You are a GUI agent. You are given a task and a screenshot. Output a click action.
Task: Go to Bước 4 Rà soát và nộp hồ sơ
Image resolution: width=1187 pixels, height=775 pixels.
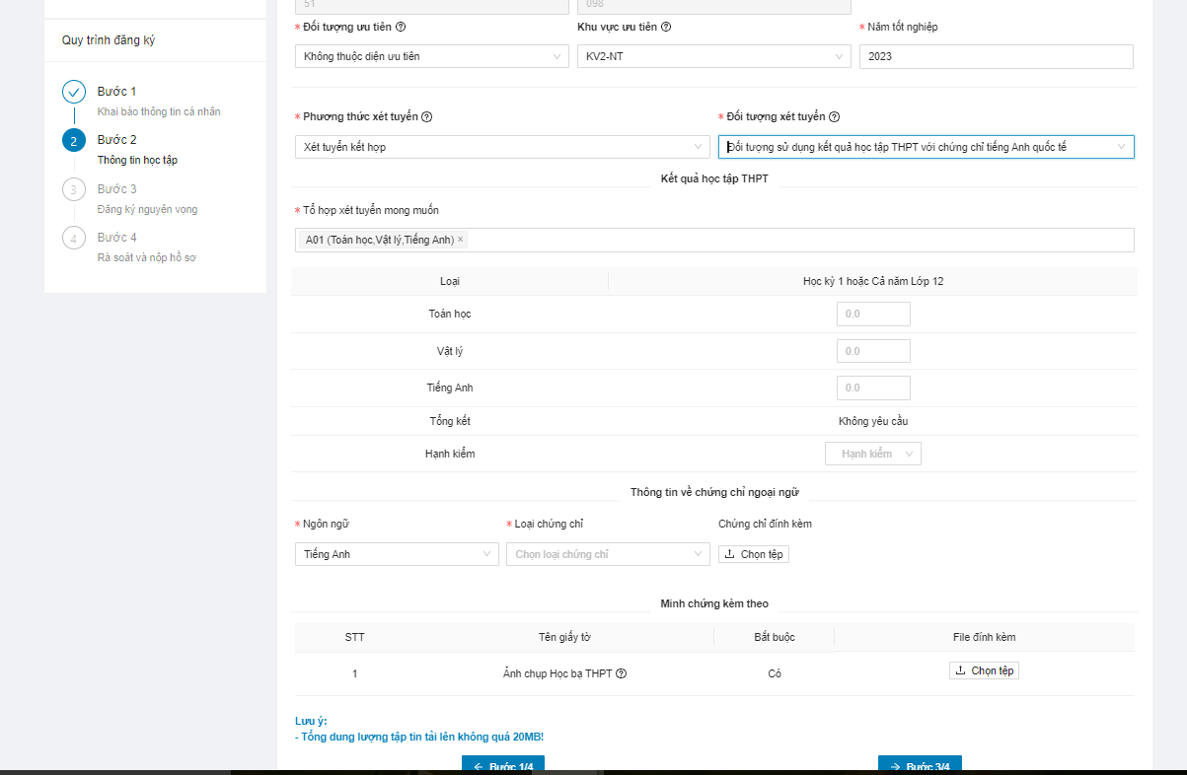pos(116,239)
